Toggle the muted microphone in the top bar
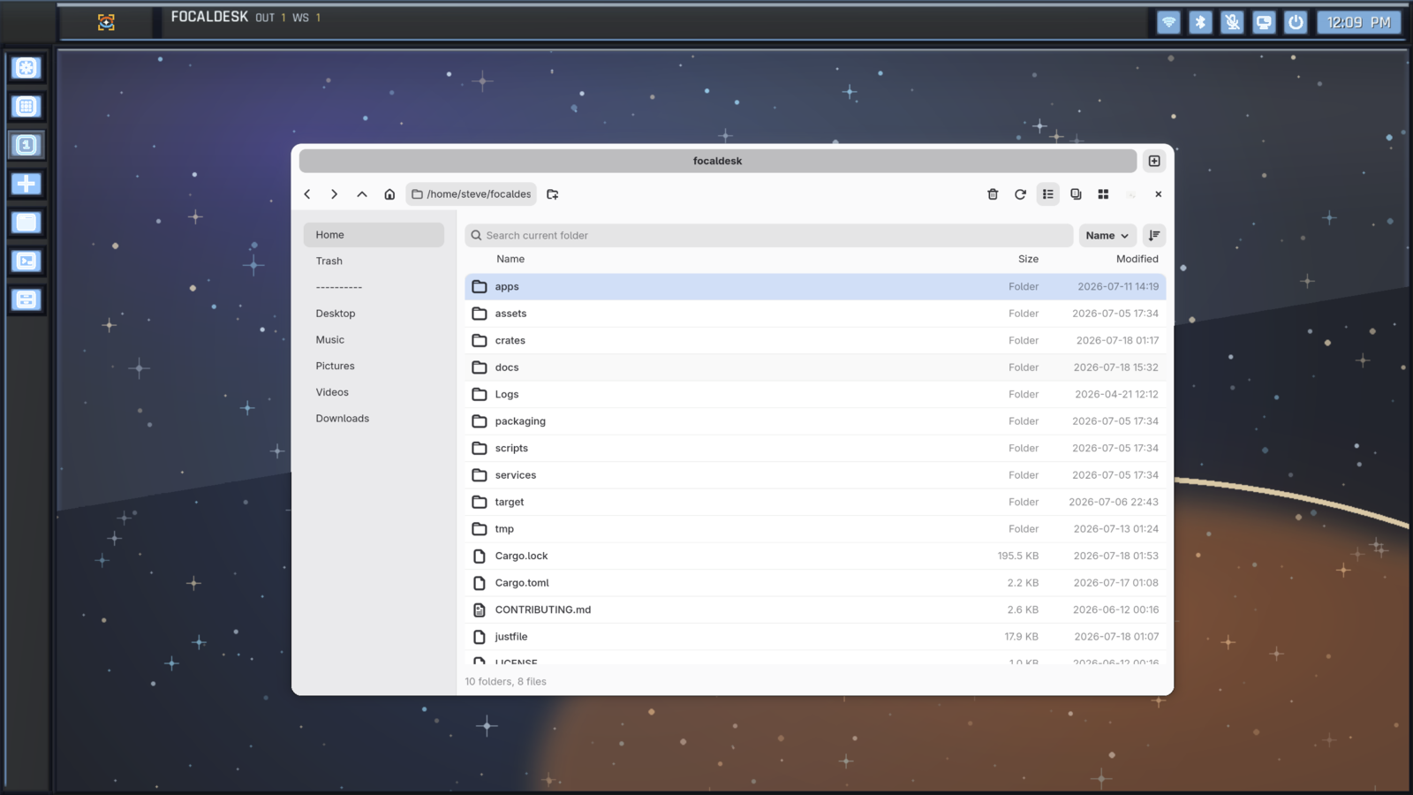 click(1232, 22)
